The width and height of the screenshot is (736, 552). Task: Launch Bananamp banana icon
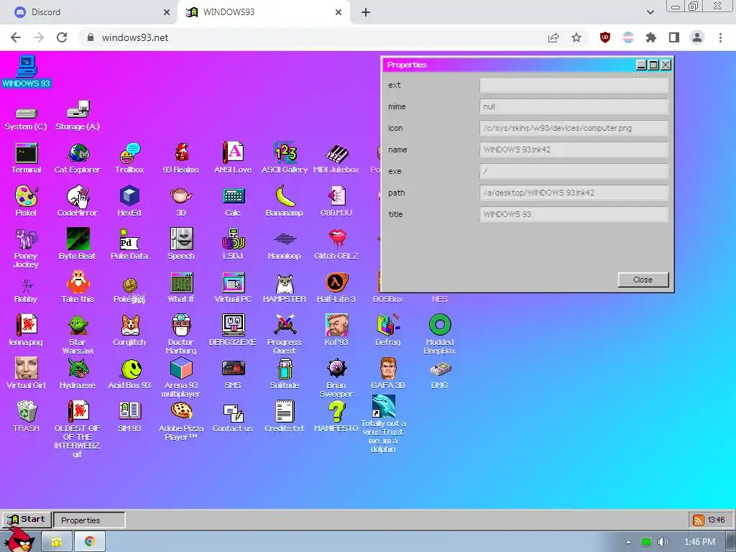[285, 201]
